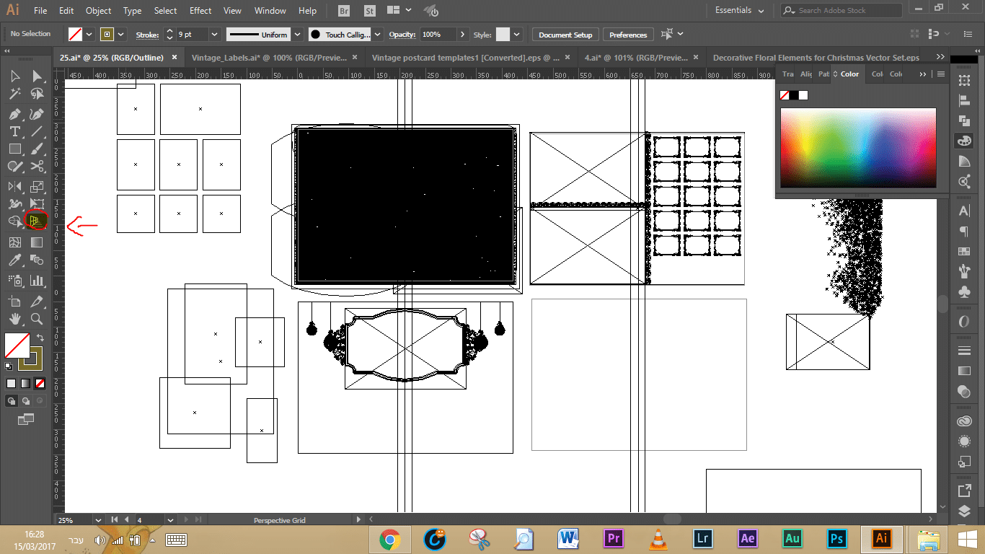Image resolution: width=985 pixels, height=554 pixels.
Task: Select the Perspective Grid tool
Action: point(37,220)
